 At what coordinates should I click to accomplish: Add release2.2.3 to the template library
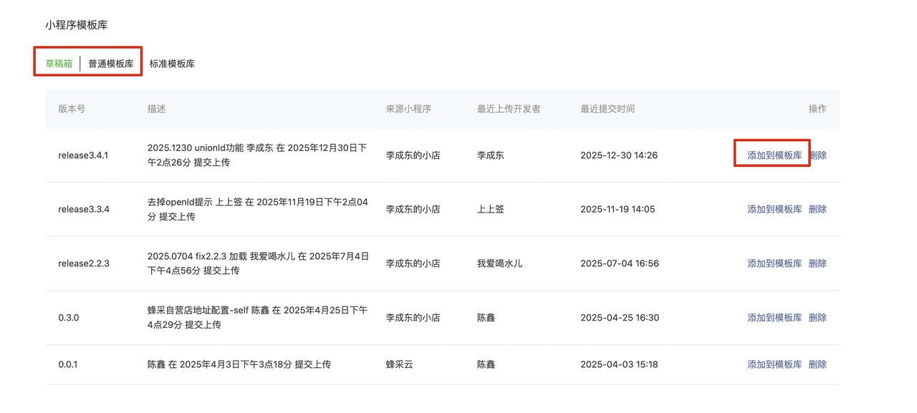click(774, 263)
